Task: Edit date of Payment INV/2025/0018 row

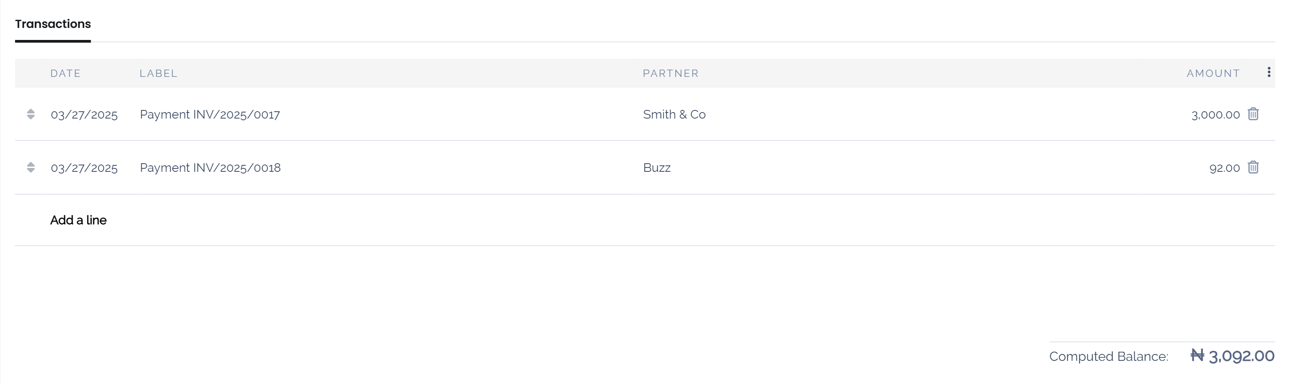Action: (84, 168)
